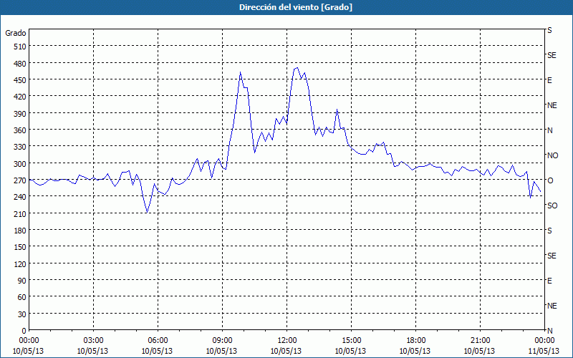Image resolution: width=573 pixels, height=358 pixels.
Task: Click the 210 axis label
Action: pyautogui.click(x=21, y=213)
